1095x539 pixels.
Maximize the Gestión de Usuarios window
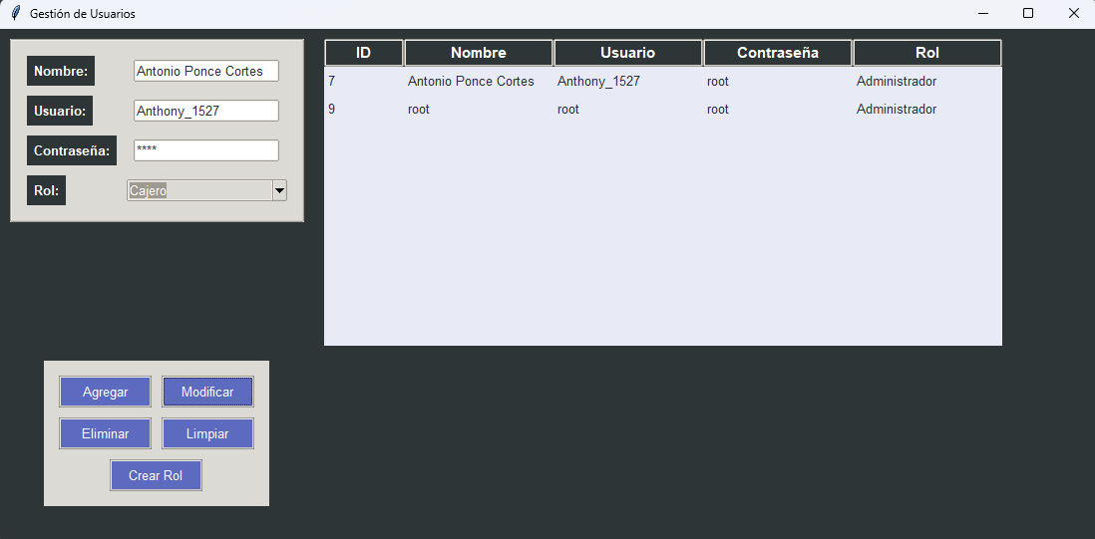pyautogui.click(x=1028, y=13)
